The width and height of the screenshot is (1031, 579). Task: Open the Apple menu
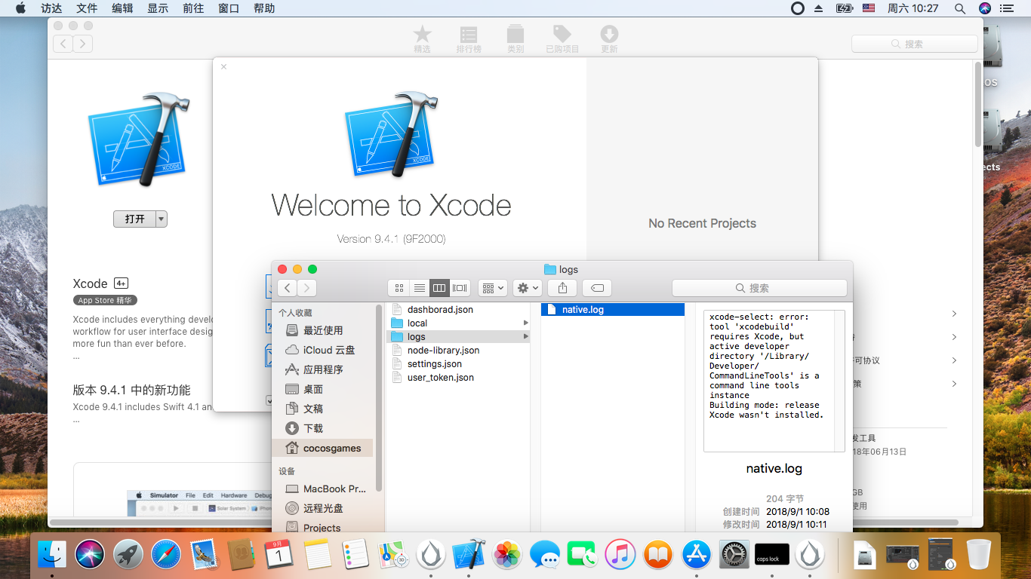click(x=20, y=8)
